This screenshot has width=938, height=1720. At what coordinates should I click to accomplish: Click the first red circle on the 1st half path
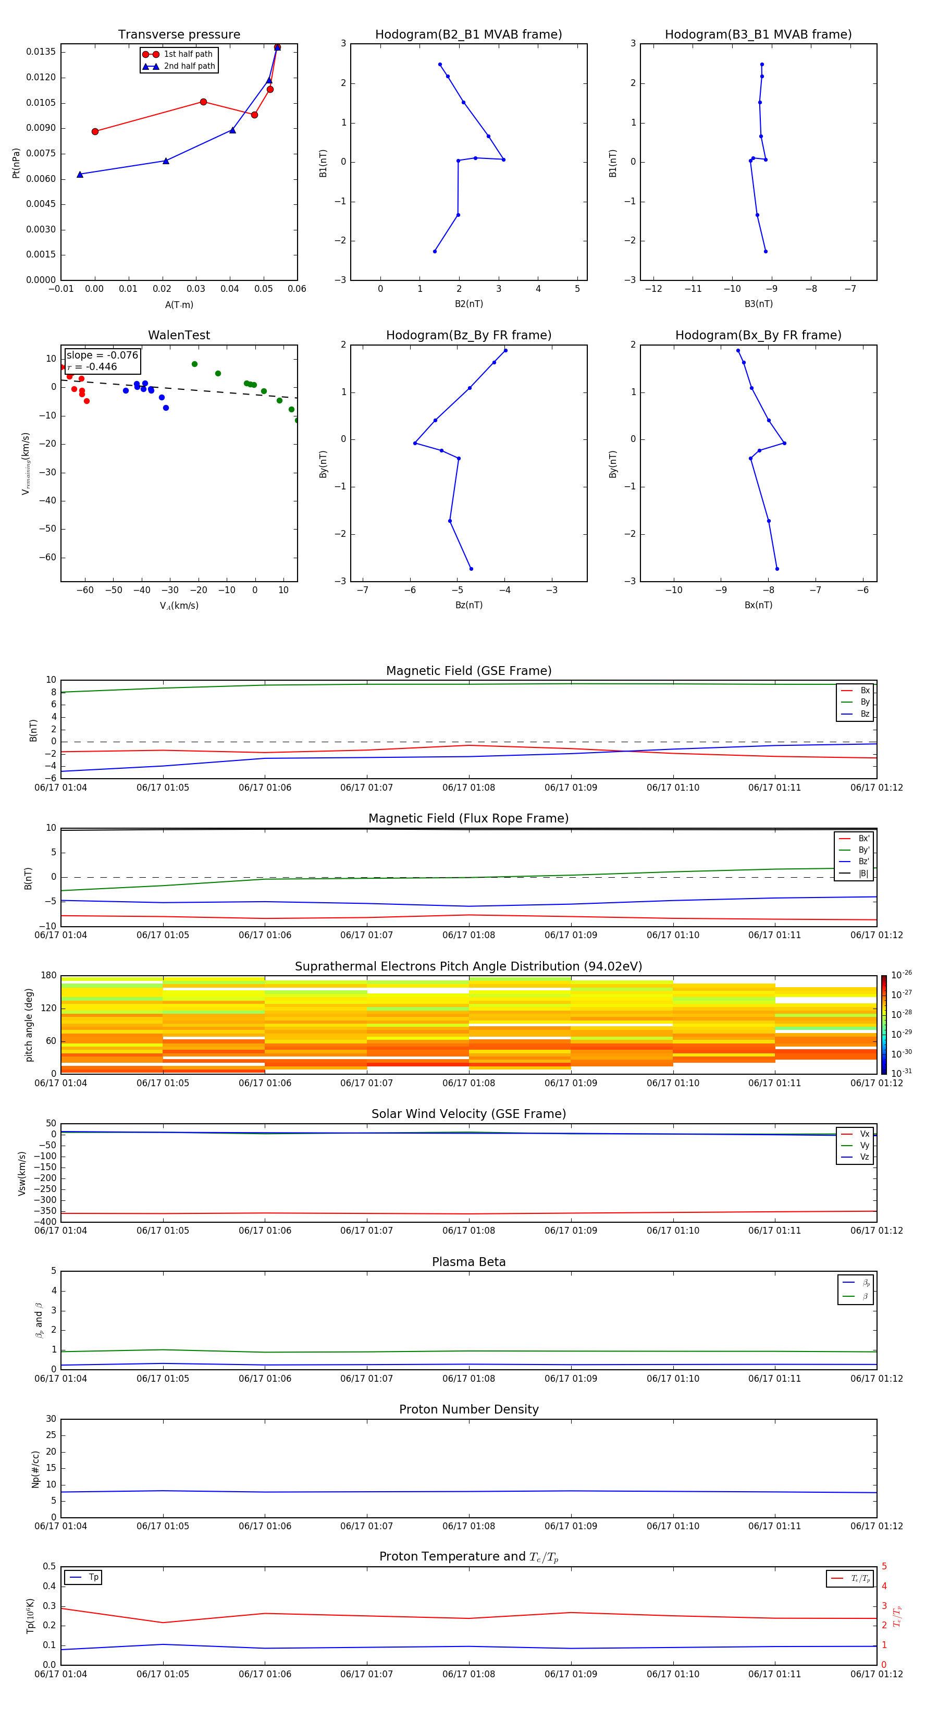pos(95,131)
